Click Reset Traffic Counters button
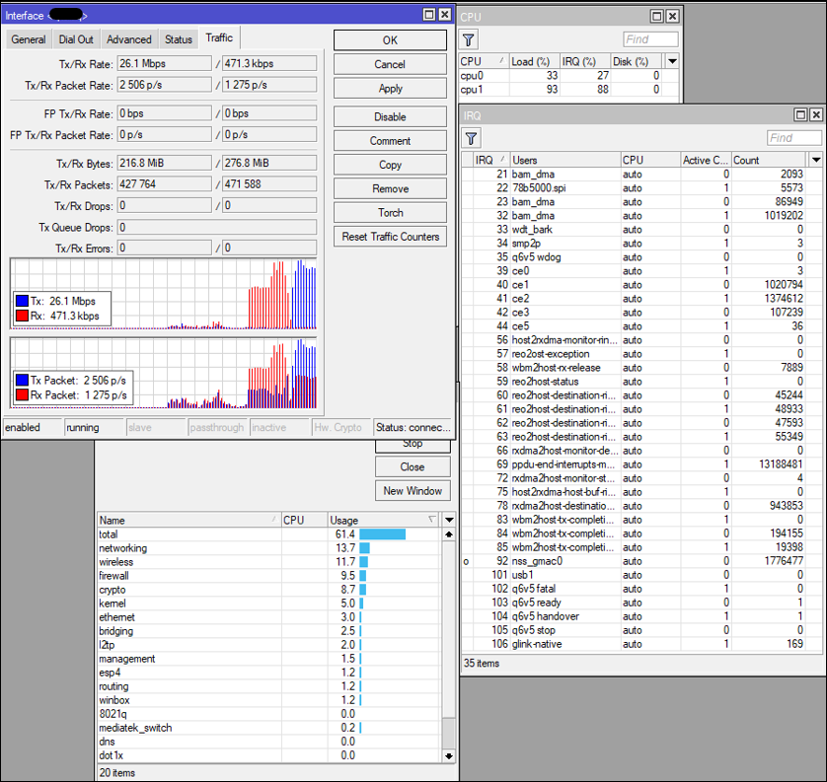827x782 pixels. 391,237
